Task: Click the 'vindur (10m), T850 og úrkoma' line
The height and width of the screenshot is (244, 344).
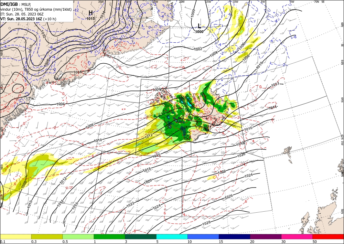Action: (x=36, y=9)
